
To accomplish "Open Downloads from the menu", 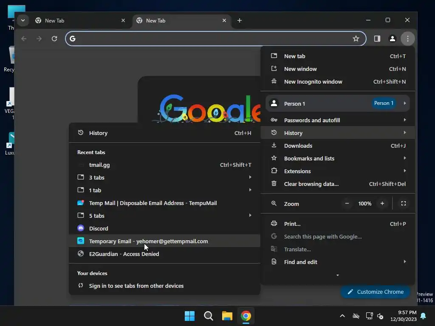I will click(338, 146).
